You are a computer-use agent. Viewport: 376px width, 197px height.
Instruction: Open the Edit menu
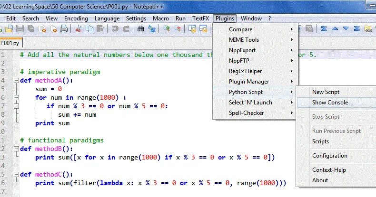click(x=11, y=19)
